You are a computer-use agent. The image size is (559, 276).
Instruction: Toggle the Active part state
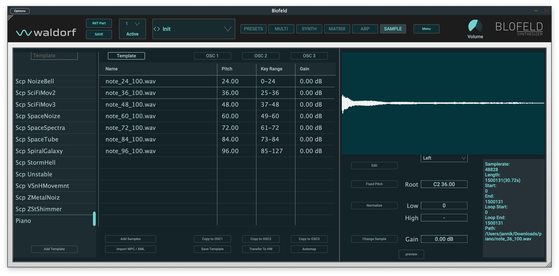[132, 34]
